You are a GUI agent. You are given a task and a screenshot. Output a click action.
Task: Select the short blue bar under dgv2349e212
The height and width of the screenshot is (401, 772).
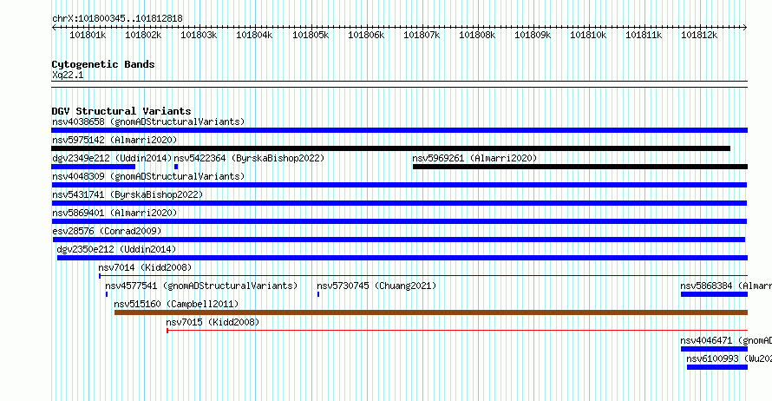click(93, 167)
